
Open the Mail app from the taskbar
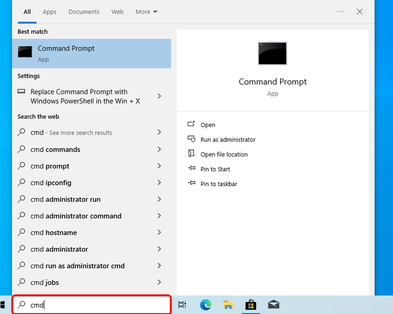pyautogui.click(x=273, y=304)
